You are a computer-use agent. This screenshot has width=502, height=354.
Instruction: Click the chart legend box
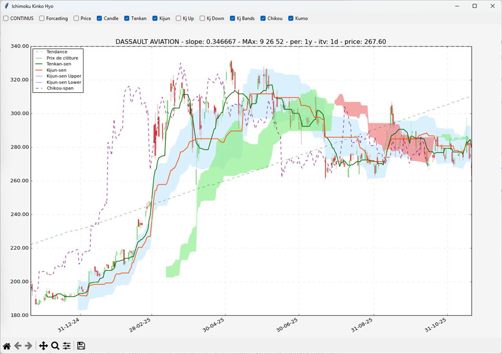pyautogui.click(x=57, y=70)
